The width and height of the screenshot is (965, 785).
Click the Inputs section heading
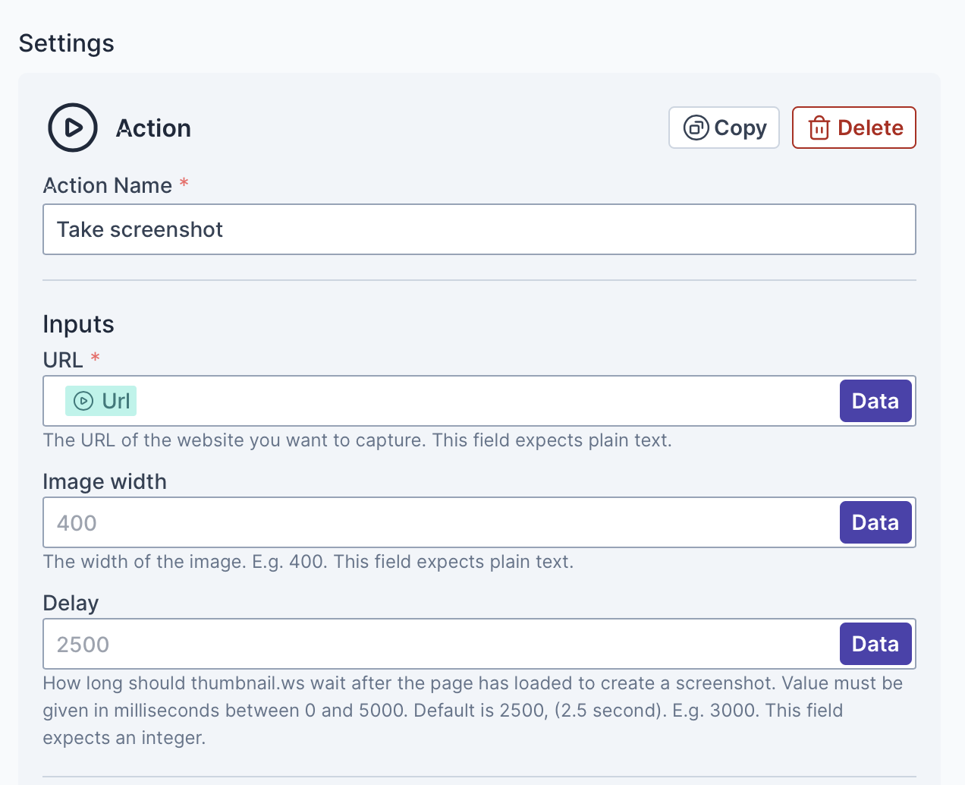click(78, 324)
